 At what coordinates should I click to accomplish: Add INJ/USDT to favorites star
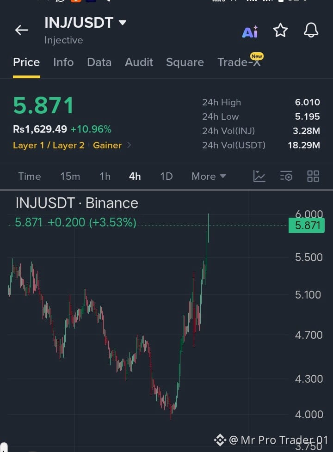[x=280, y=30]
